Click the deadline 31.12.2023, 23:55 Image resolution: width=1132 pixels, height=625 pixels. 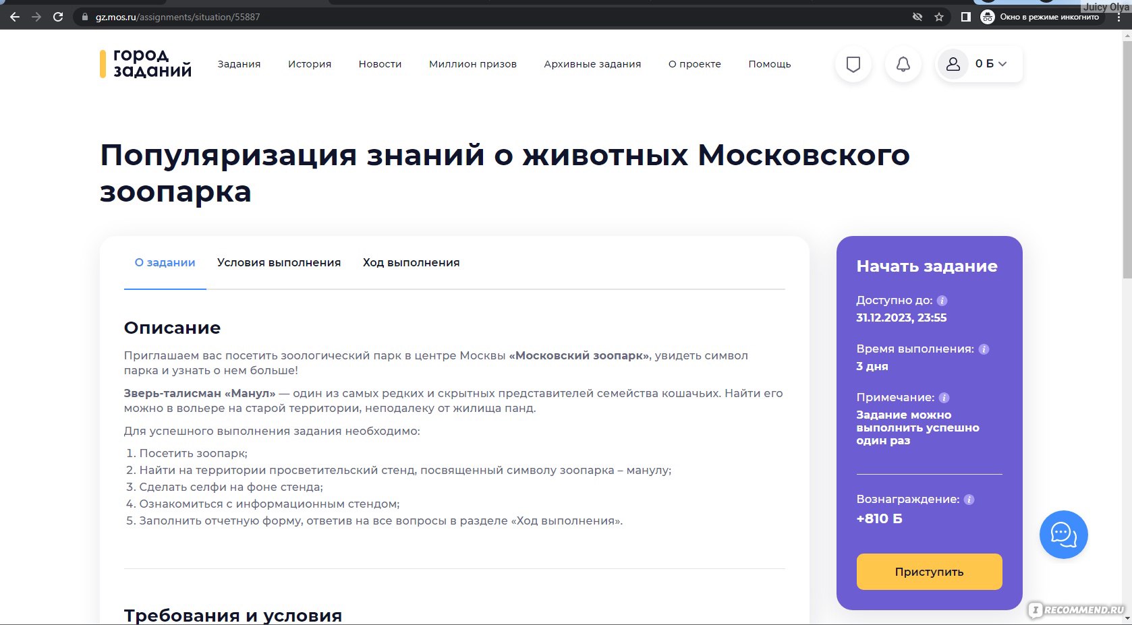(901, 318)
